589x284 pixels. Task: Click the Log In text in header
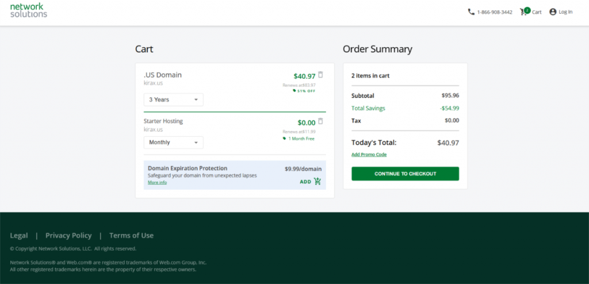565,12
